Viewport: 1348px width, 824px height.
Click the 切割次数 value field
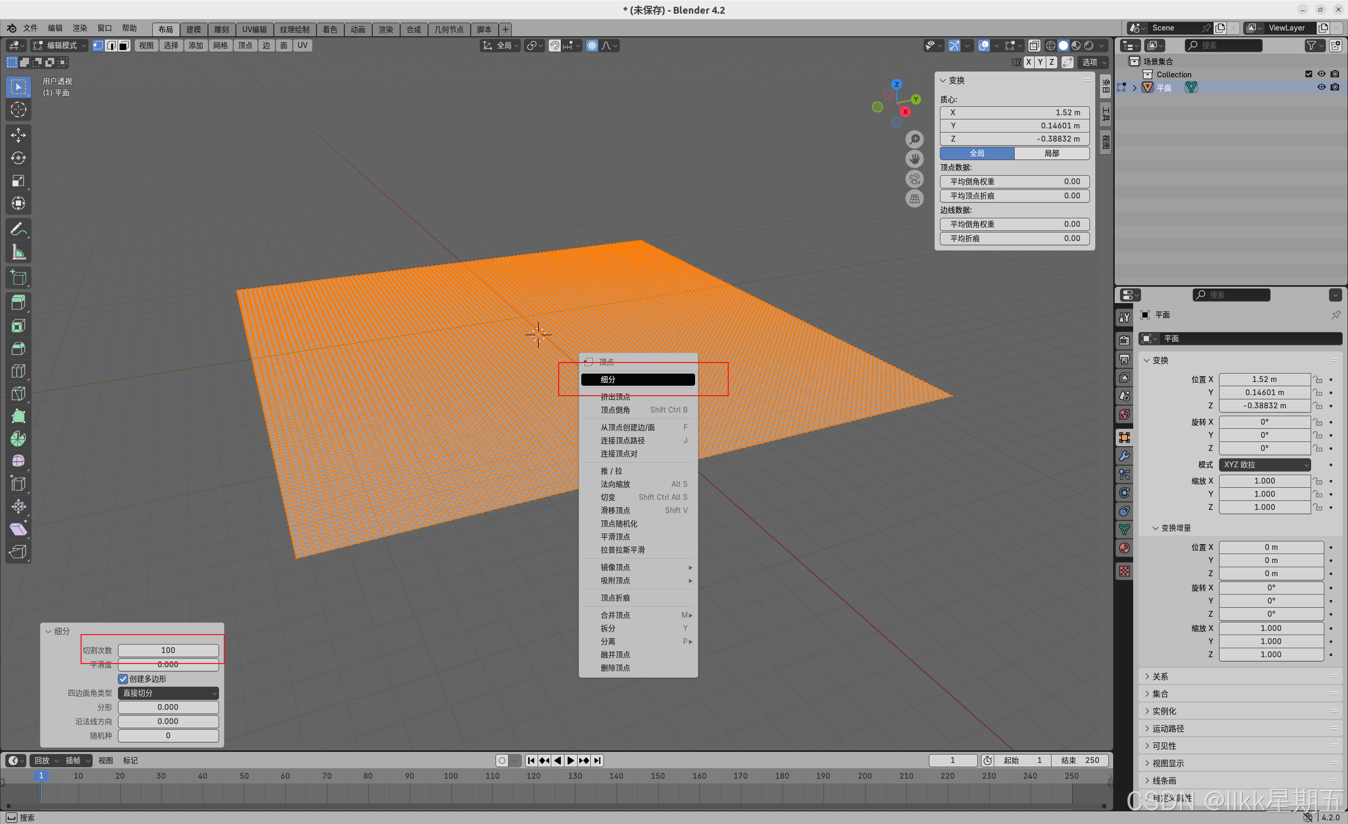(168, 650)
